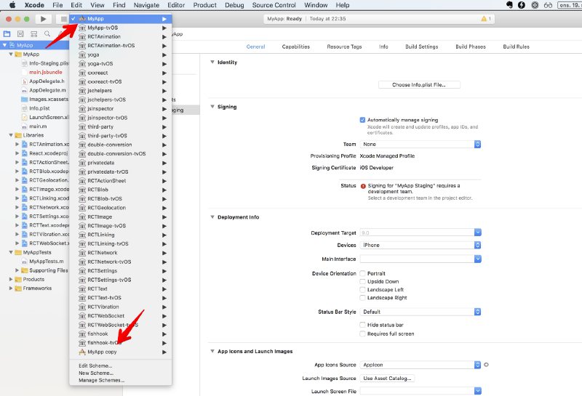This screenshot has width=582, height=396.
Task: Toggle Hide status bar checkbox
Action: 362,325
